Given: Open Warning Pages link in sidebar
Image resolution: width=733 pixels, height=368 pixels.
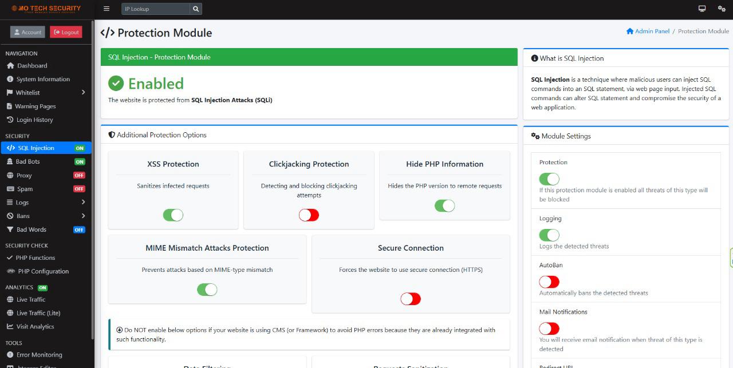Looking at the screenshot, I should [x=46, y=106].
